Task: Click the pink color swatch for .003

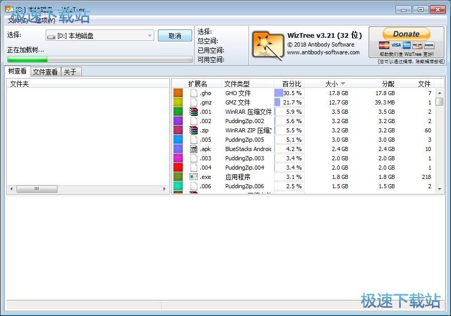Action: [178, 158]
